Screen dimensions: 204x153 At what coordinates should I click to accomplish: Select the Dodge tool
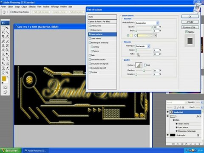point(7,54)
